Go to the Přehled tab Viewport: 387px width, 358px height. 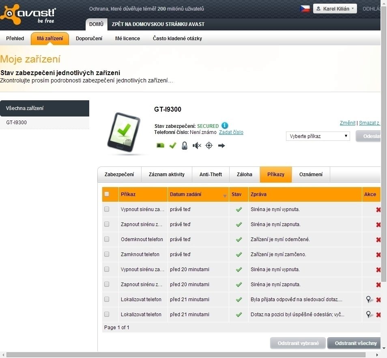(x=15, y=38)
